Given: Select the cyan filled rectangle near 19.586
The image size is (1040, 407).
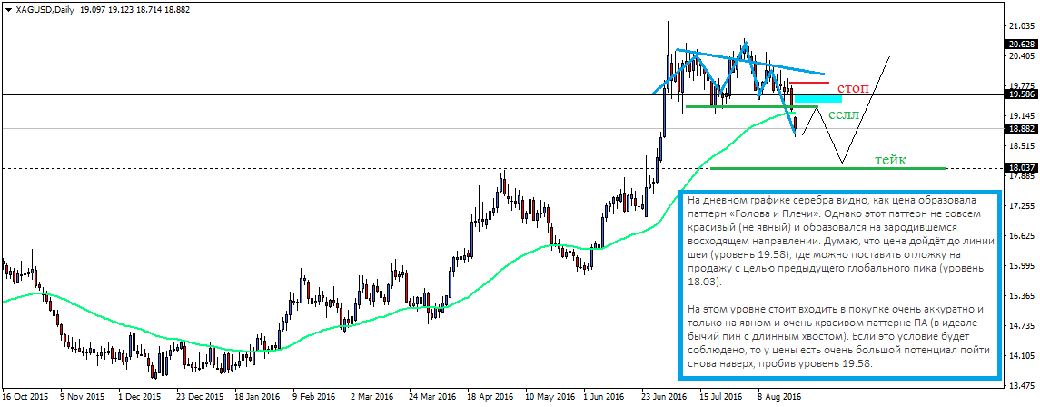Looking at the screenshot, I should [818, 99].
